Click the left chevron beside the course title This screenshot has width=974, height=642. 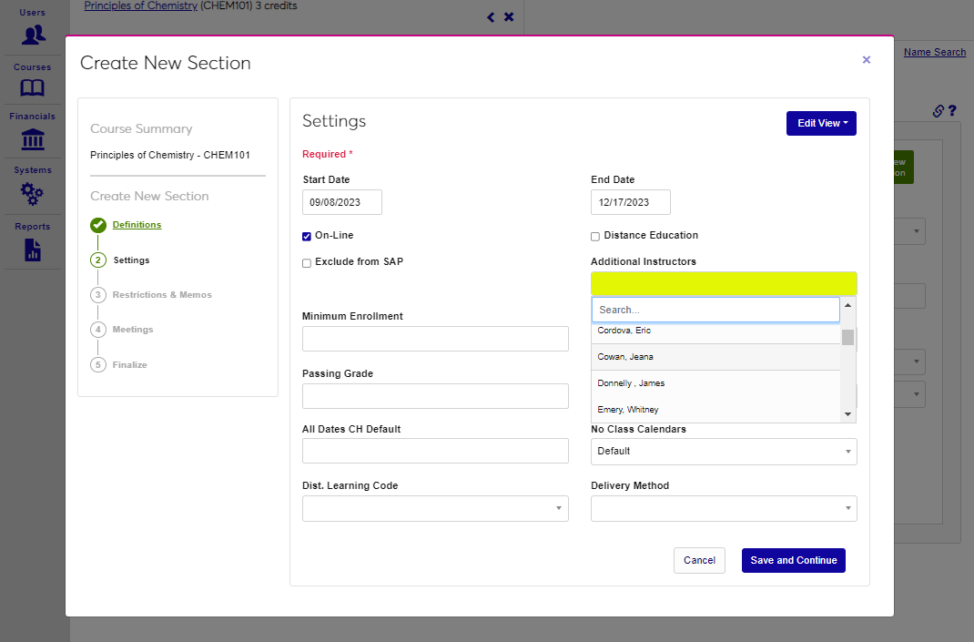click(491, 17)
